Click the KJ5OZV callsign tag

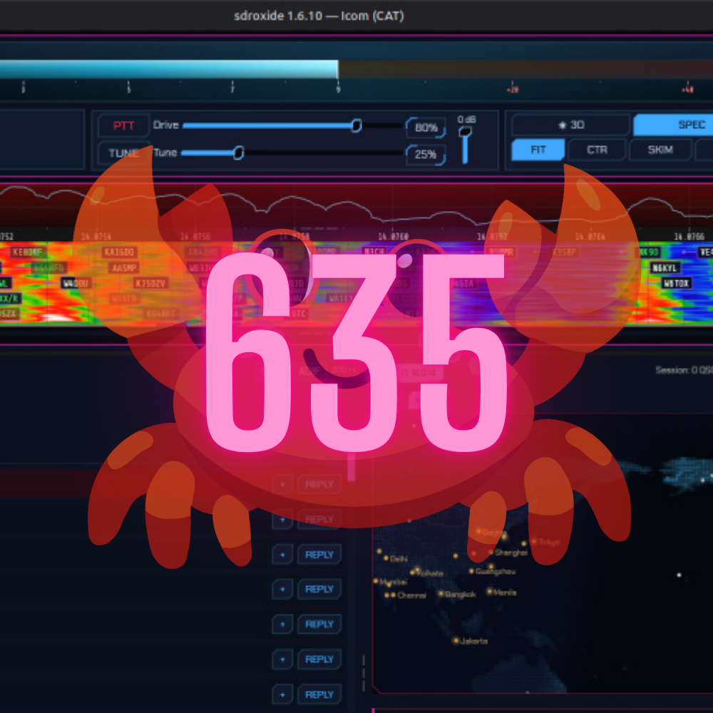click(151, 283)
